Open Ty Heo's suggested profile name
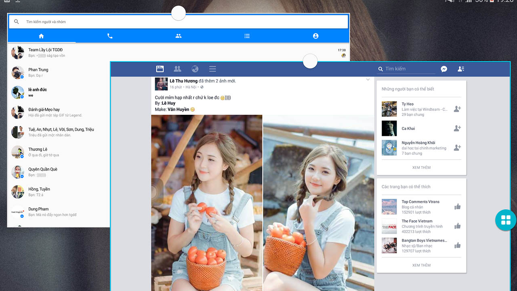Image resolution: width=517 pixels, height=291 pixels. [x=408, y=104]
